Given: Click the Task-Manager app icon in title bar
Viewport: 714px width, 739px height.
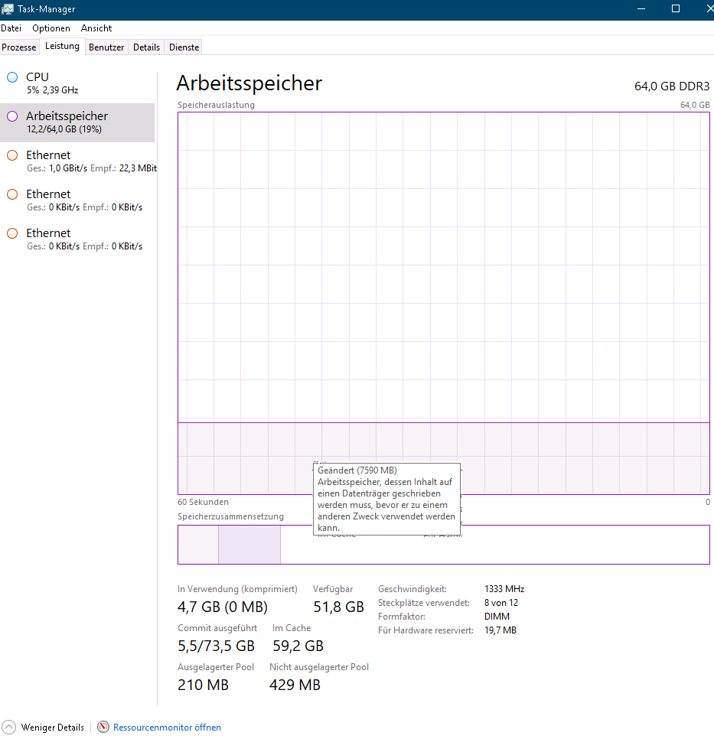Looking at the screenshot, I should click(8, 9).
